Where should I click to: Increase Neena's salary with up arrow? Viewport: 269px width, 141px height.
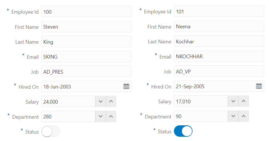click(x=244, y=101)
